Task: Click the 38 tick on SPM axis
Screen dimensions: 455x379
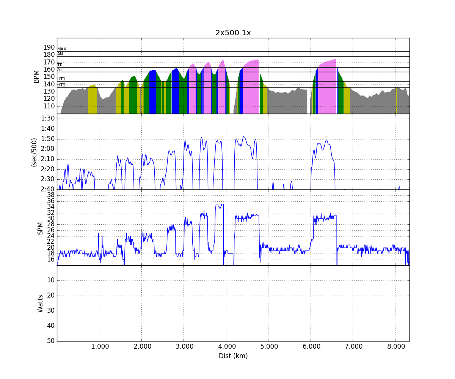Action: point(50,195)
